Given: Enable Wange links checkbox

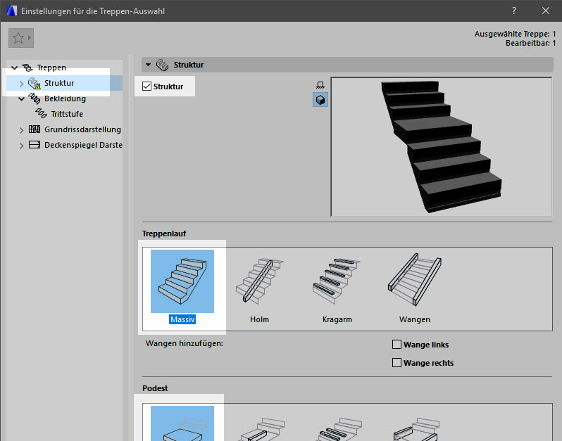Looking at the screenshot, I should coord(396,345).
